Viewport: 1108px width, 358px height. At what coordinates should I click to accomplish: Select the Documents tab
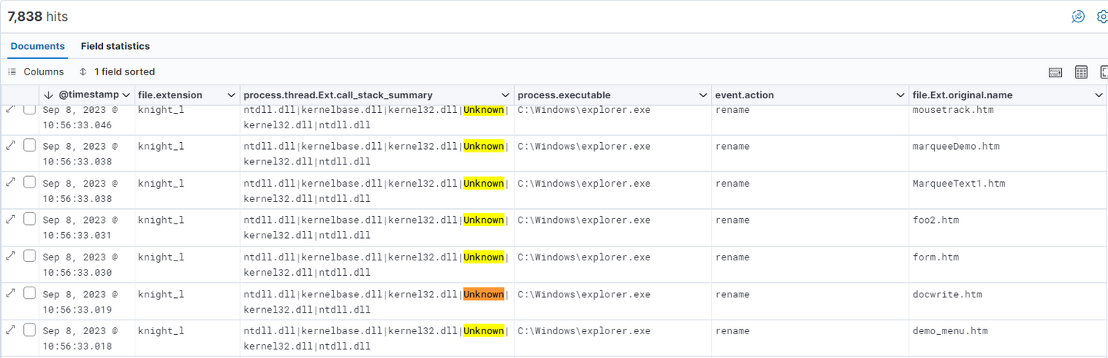tap(38, 46)
